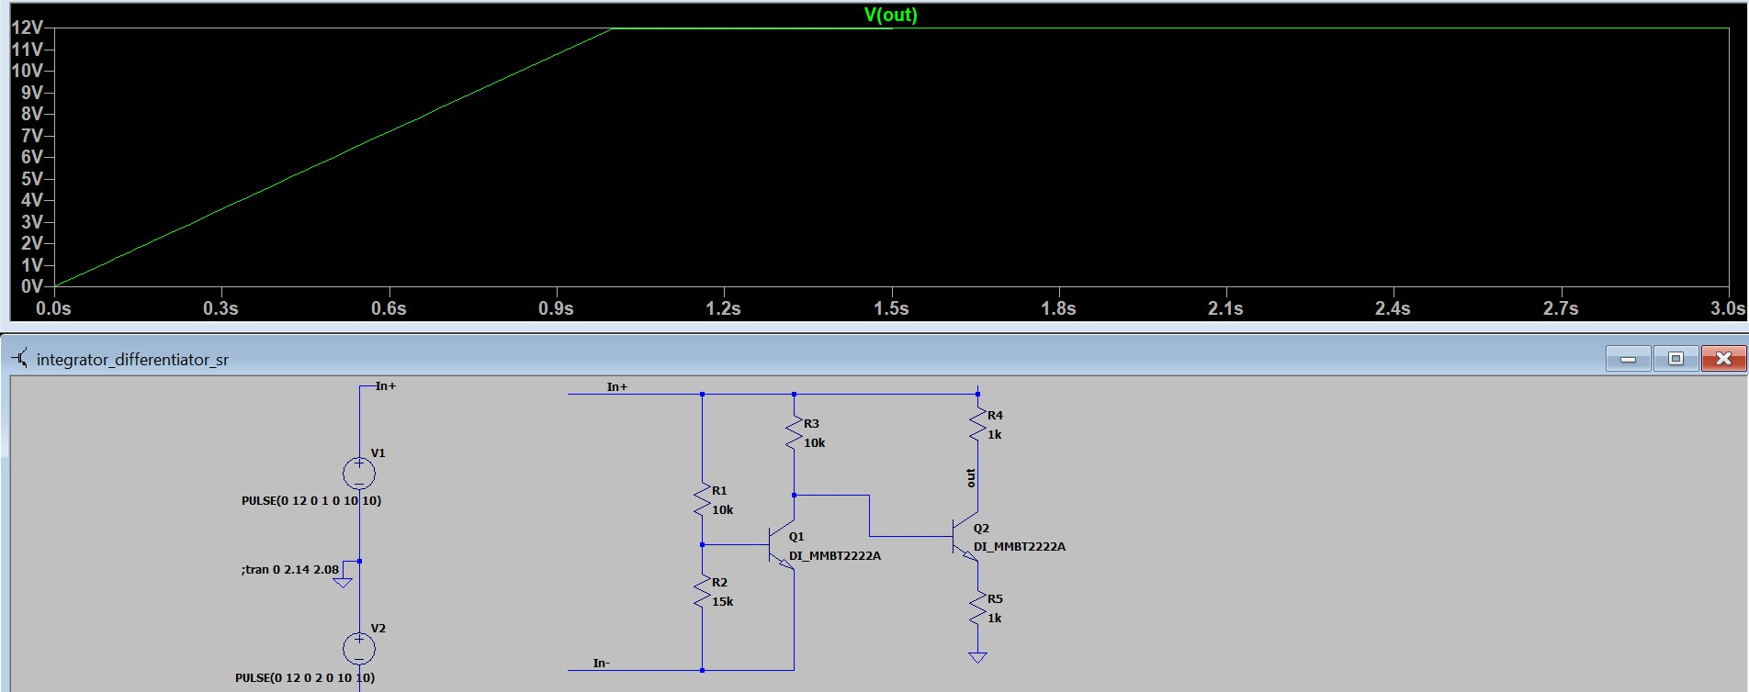Image resolution: width=1749 pixels, height=692 pixels.
Task: Click the In- net label
Action: coord(602,663)
